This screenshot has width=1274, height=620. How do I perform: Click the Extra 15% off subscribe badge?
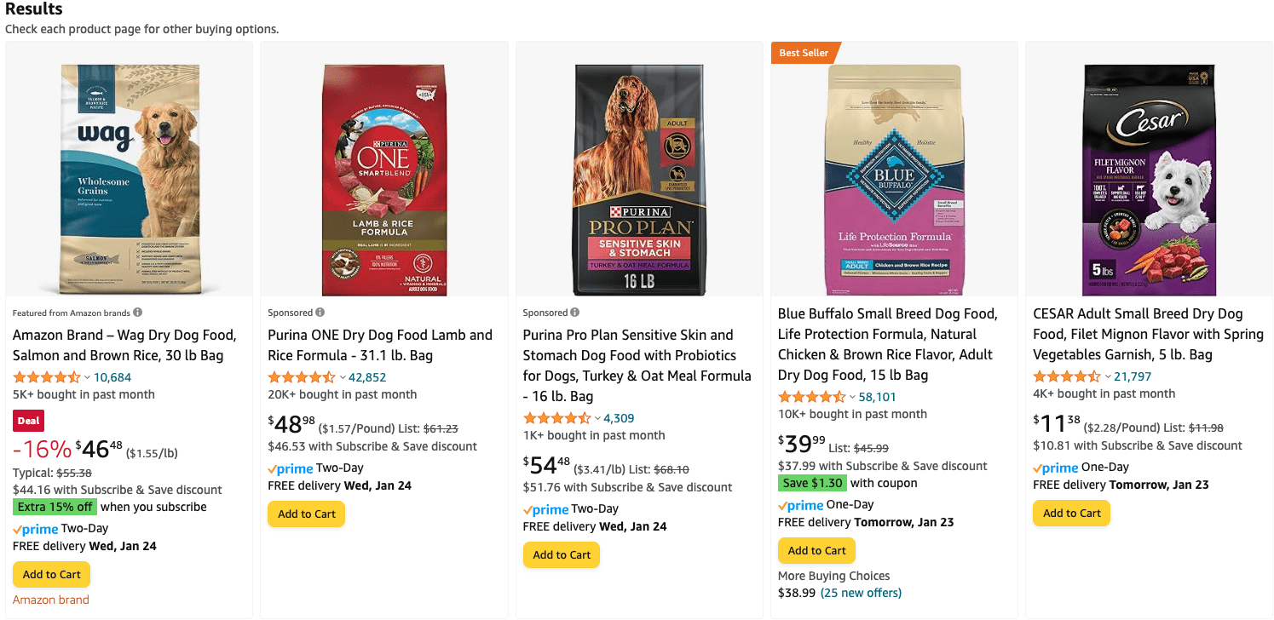(x=55, y=507)
